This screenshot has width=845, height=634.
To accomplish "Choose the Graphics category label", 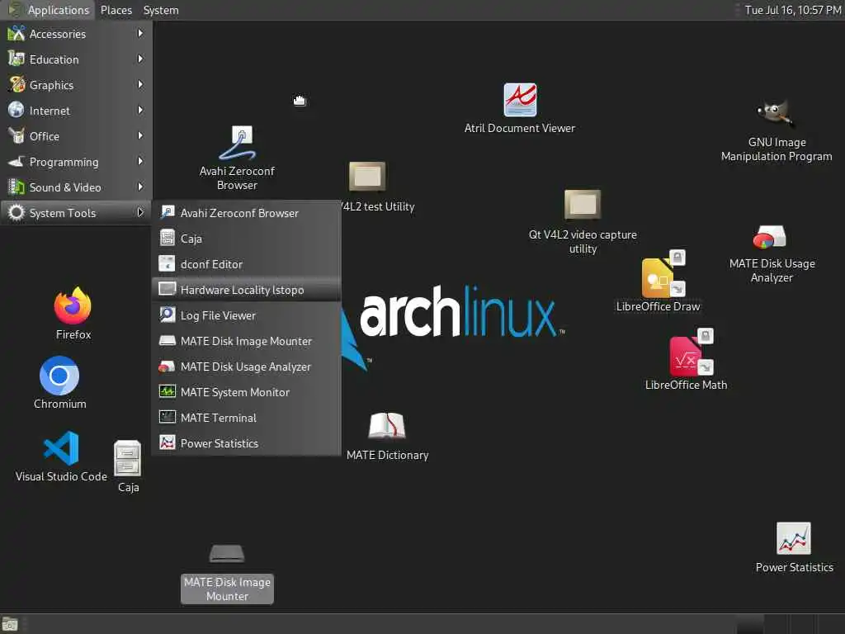I will point(51,85).
